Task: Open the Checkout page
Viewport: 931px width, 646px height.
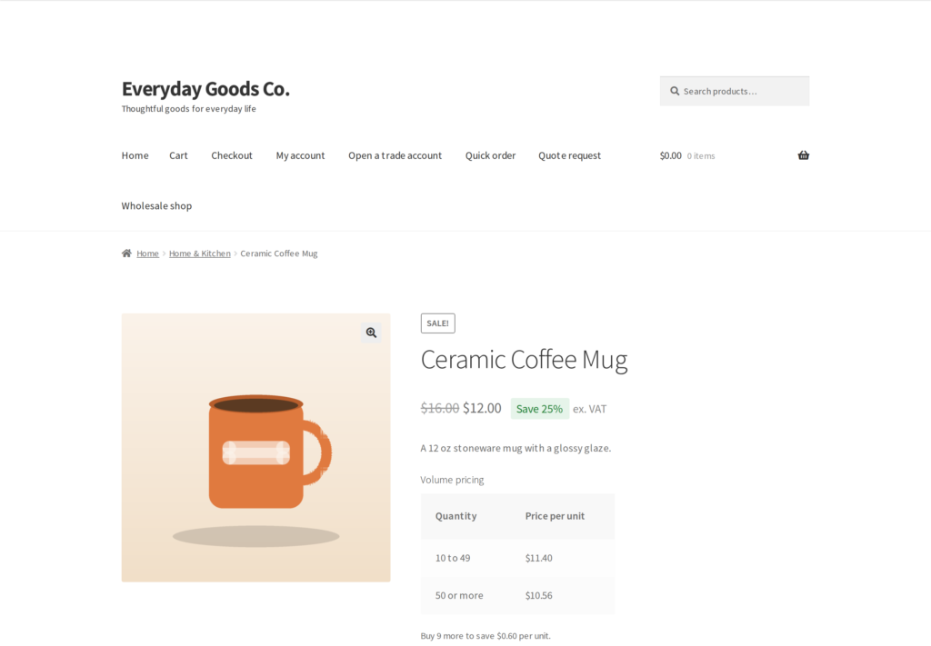Action: click(232, 155)
